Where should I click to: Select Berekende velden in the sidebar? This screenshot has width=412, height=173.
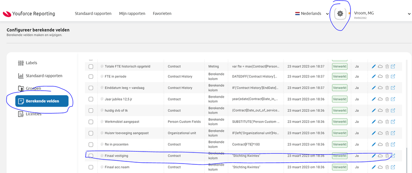42,101
